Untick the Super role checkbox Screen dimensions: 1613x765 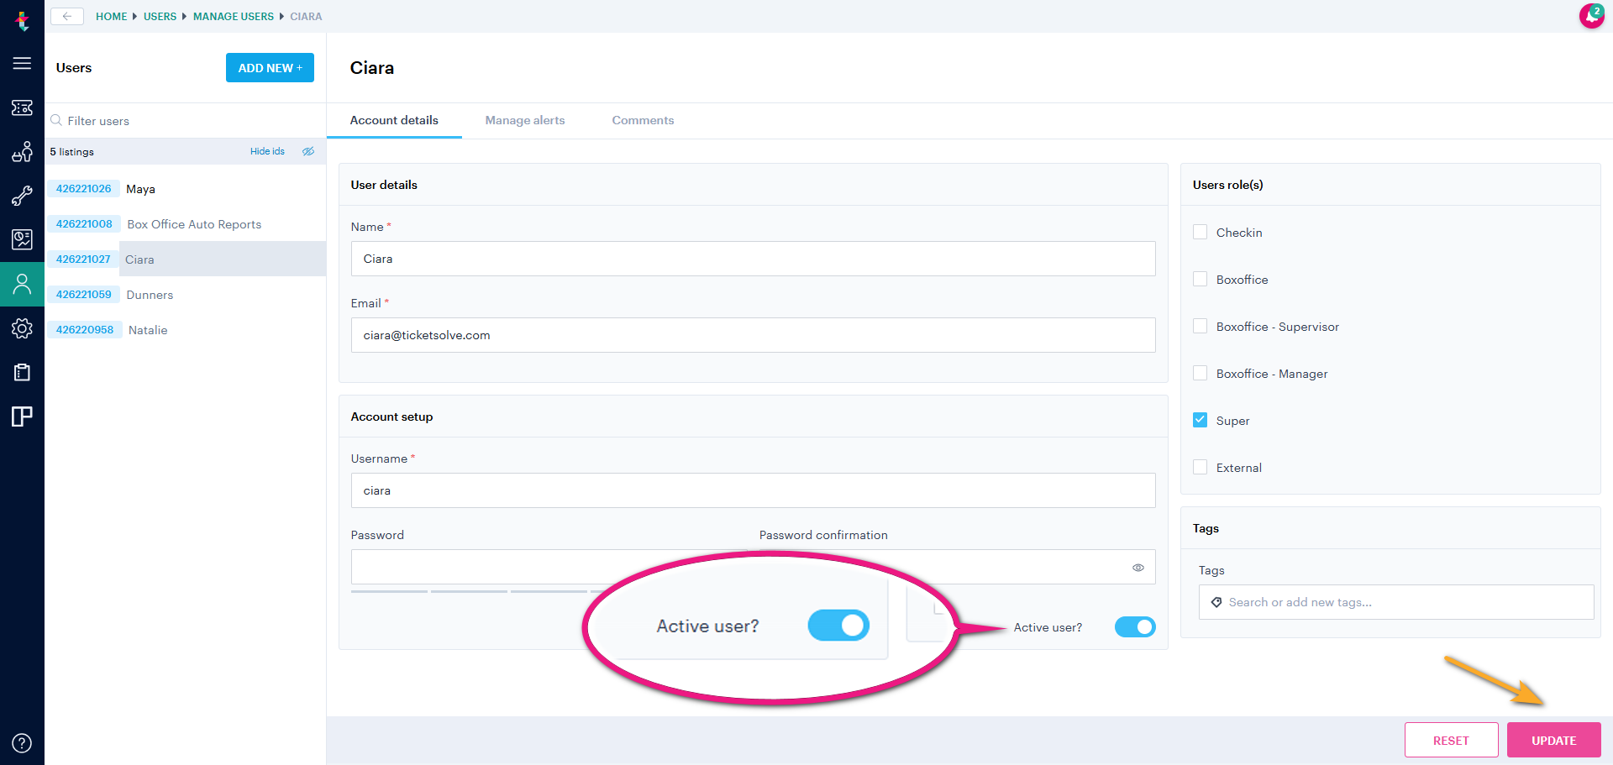pos(1200,420)
